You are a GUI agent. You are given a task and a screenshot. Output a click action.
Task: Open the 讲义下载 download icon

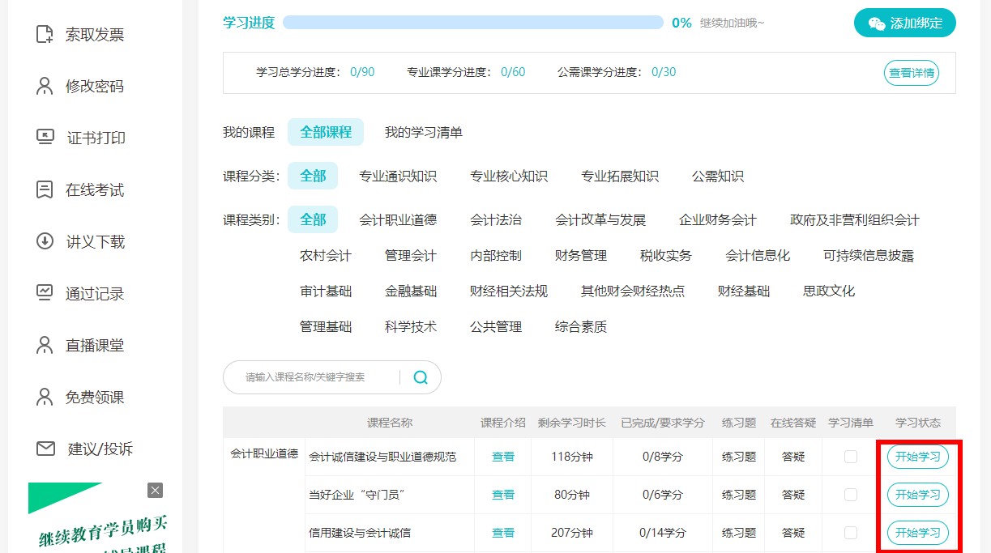[x=46, y=241]
